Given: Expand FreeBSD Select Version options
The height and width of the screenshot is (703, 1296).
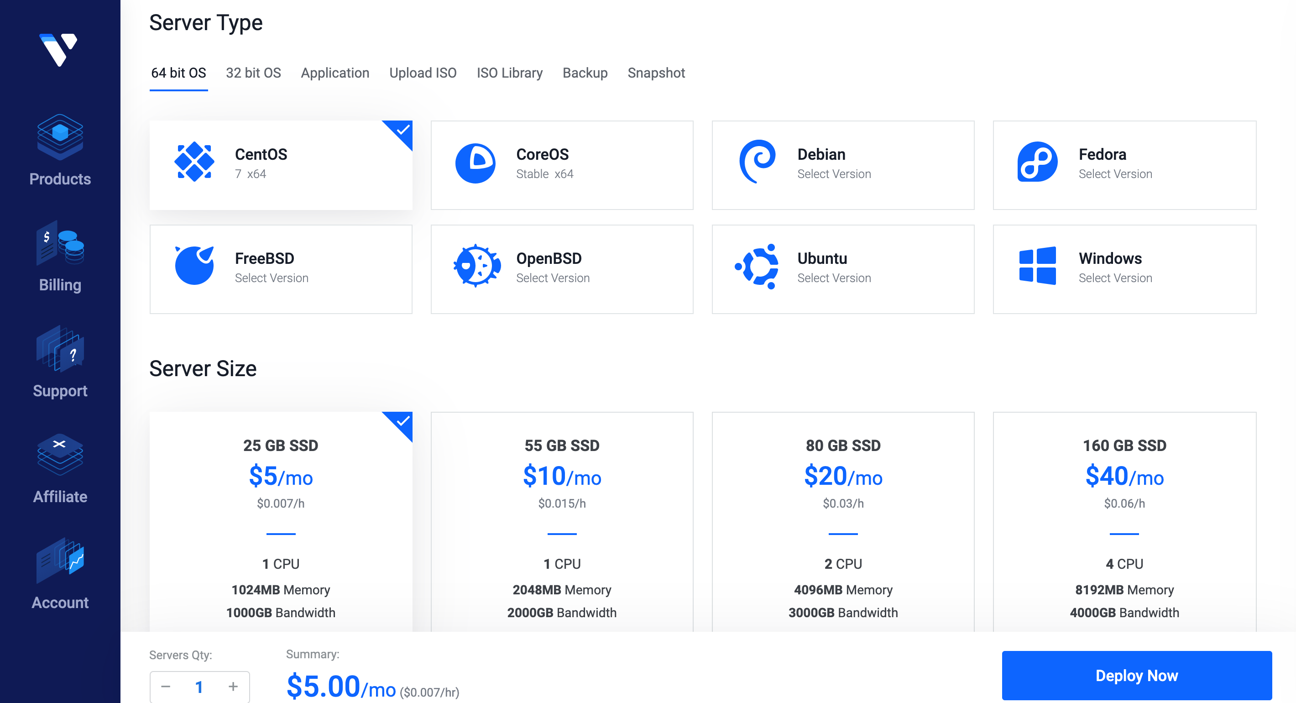Looking at the screenshot, I should tap(271, 278).
